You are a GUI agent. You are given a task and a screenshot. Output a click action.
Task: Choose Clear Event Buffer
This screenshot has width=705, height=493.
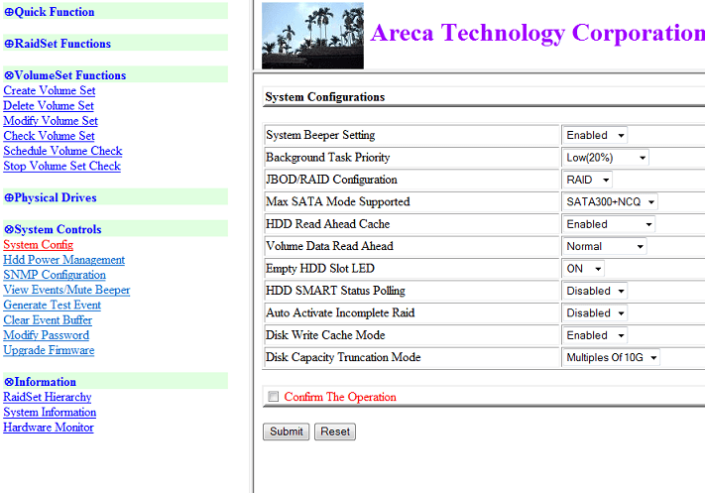pos(48,320)
